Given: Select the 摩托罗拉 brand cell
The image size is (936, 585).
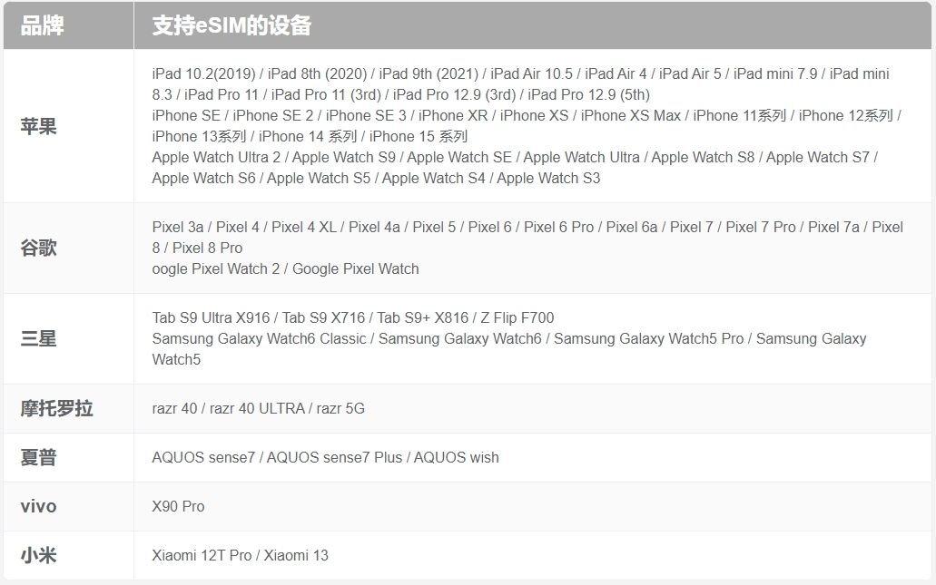Looking at the screenshot, I should pos(57,408).
